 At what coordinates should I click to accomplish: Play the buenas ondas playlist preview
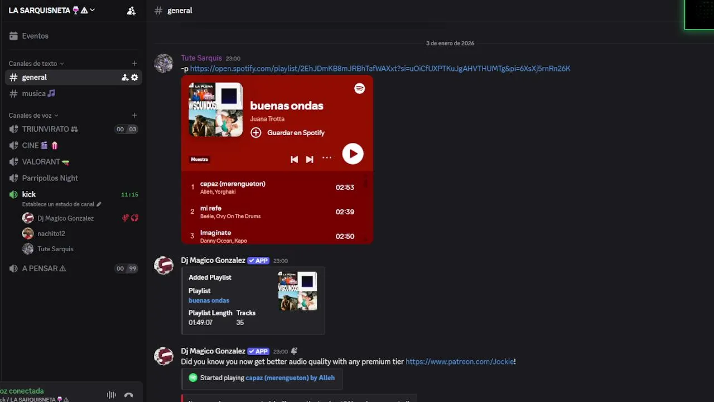pos(353,154)
